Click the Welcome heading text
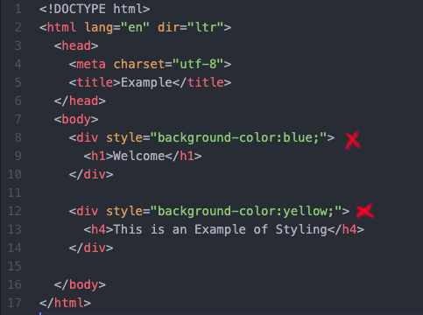The height and width of the screenshot is (315, 423). coord(139,156)
